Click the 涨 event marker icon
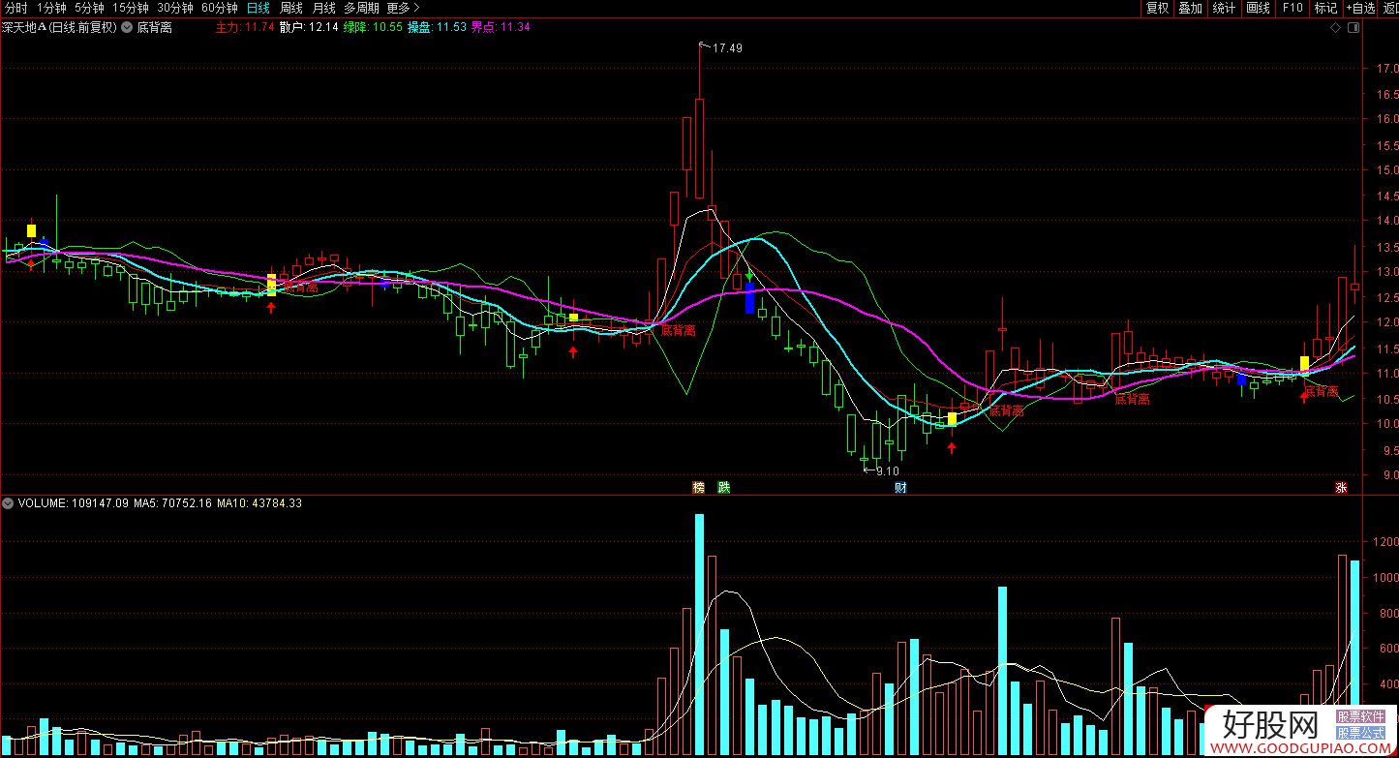The image size is (1399, 758). (1342, 487)
